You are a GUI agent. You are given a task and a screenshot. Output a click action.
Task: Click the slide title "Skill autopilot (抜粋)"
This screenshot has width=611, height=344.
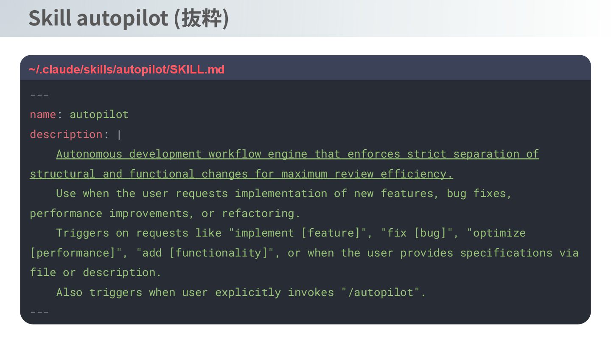coord(129,19)
